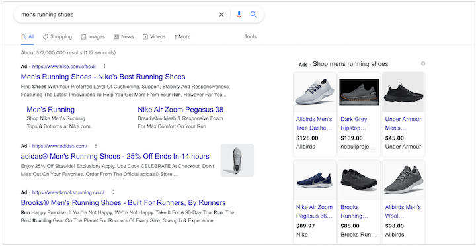This screenshot has width=476, height=246.
Task: Open Under Armour Men's product link
Action: coord(403,124)
